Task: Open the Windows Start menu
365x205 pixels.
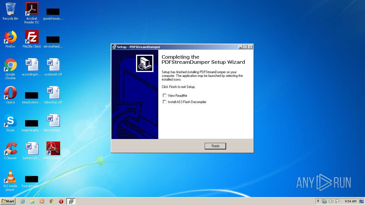Action: click(8, 201)
